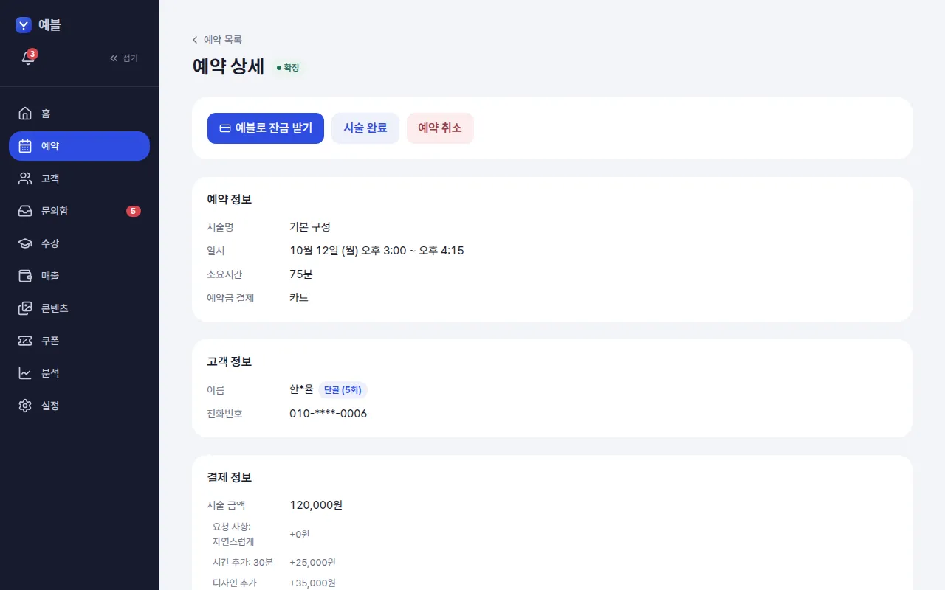Collapse the sidebar with 접기
This screenshot has height=590, width=945.
124,58
